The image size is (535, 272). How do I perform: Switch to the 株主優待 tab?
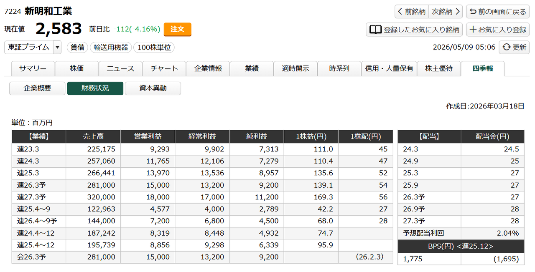coord(439,68)
